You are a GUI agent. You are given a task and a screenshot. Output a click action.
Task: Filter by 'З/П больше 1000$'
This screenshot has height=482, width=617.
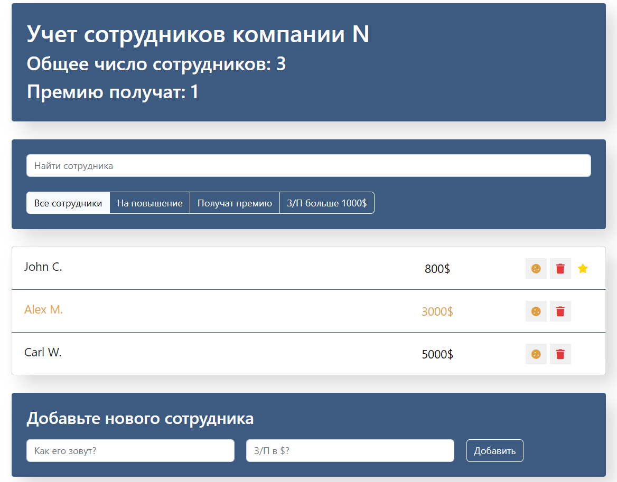pos(326,203)
